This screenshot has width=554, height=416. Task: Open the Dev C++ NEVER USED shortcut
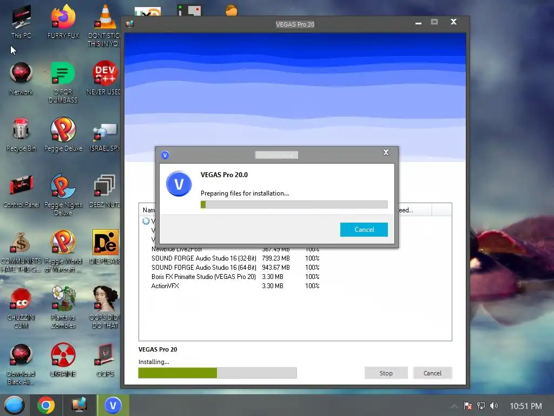[x=104, y=79]
